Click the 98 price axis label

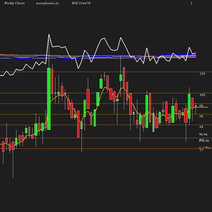201,106
